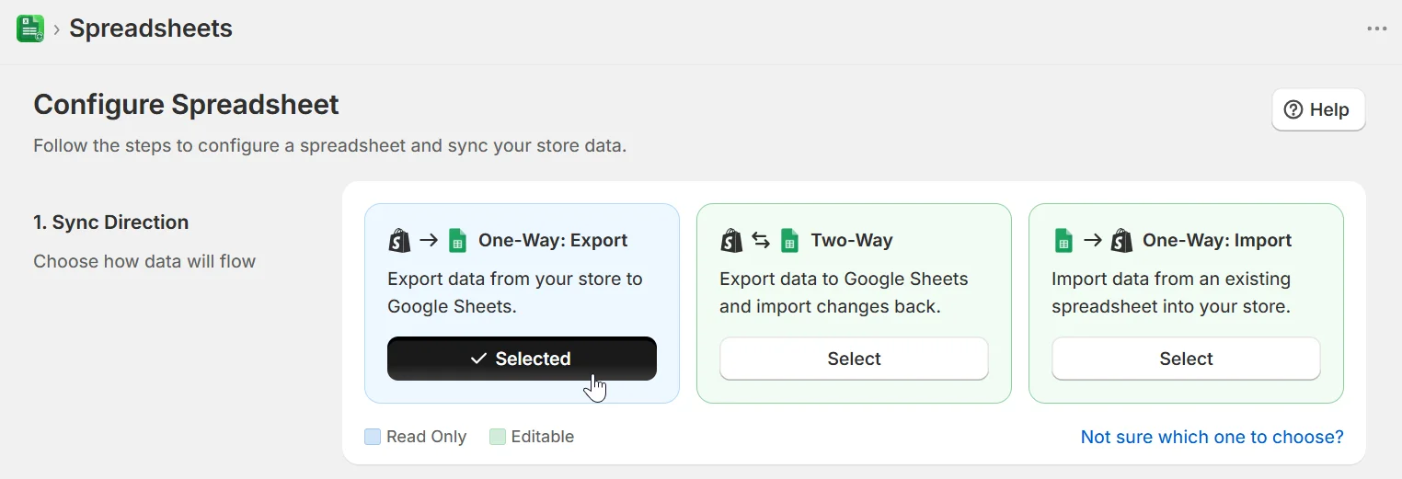Click the Selected button under One-Way: Export

click(x=522, y=359)
